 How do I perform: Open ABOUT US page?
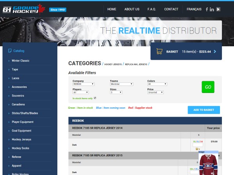[132, 9]
